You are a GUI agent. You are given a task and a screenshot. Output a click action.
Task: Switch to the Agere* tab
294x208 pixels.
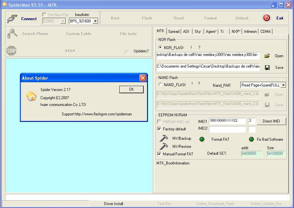point(211,32)
